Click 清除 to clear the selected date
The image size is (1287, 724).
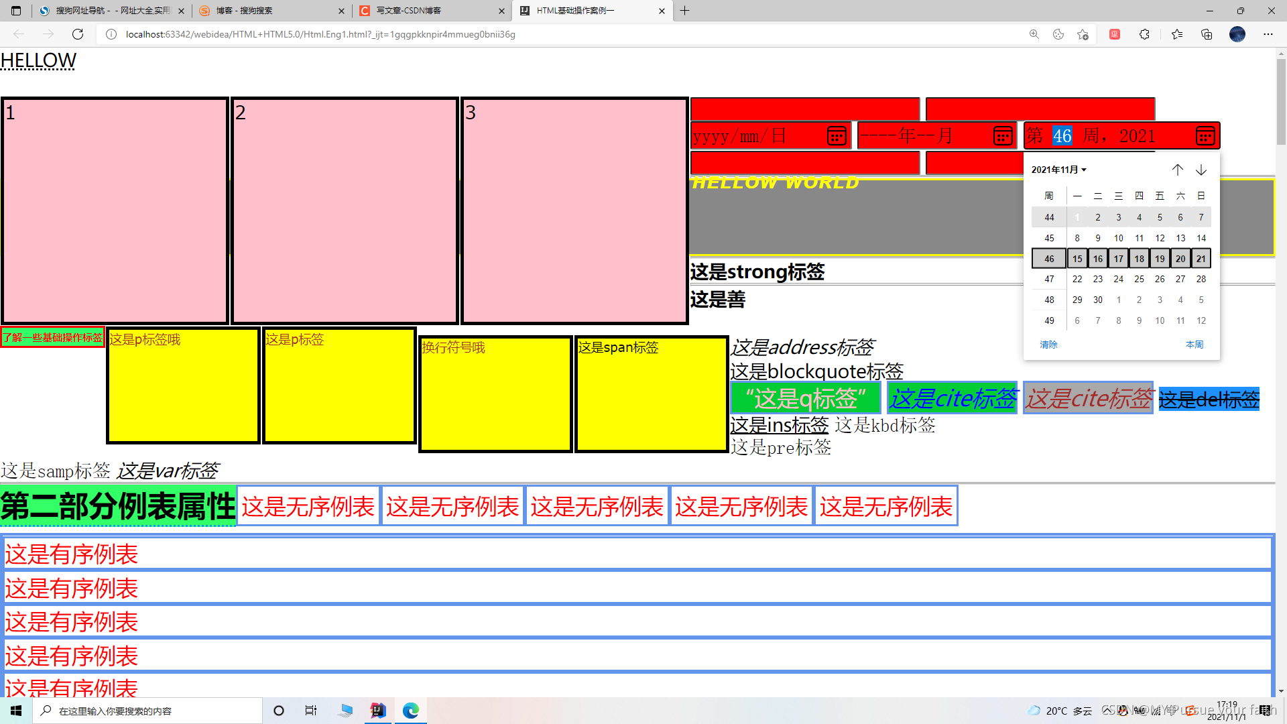click(1048, 345)
